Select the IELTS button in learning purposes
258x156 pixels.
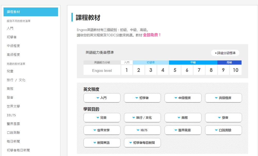tap(142, 130)
